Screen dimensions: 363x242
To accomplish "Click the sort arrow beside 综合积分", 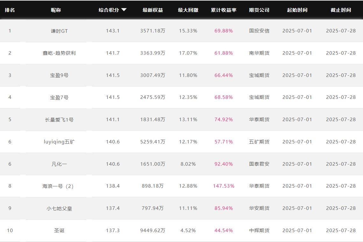I will 124,10.
